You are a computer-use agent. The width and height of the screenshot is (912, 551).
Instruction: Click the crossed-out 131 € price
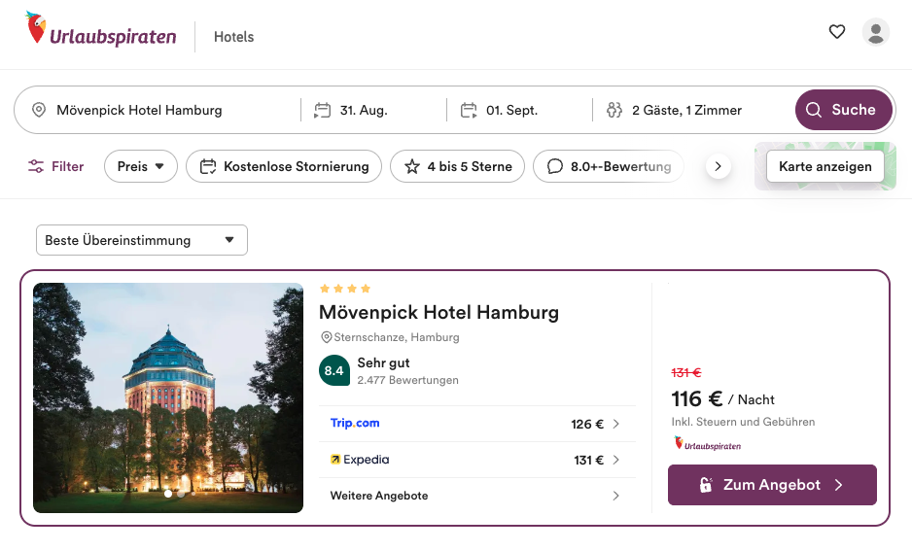point(686,372)
